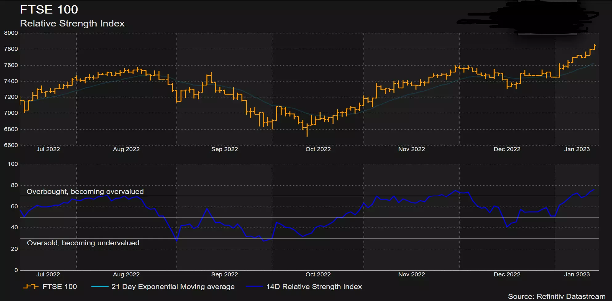Click the 'Overbought, becoming overvalued' annotation
The width and height of the screenshot is (612, 301).
(85, 192)
